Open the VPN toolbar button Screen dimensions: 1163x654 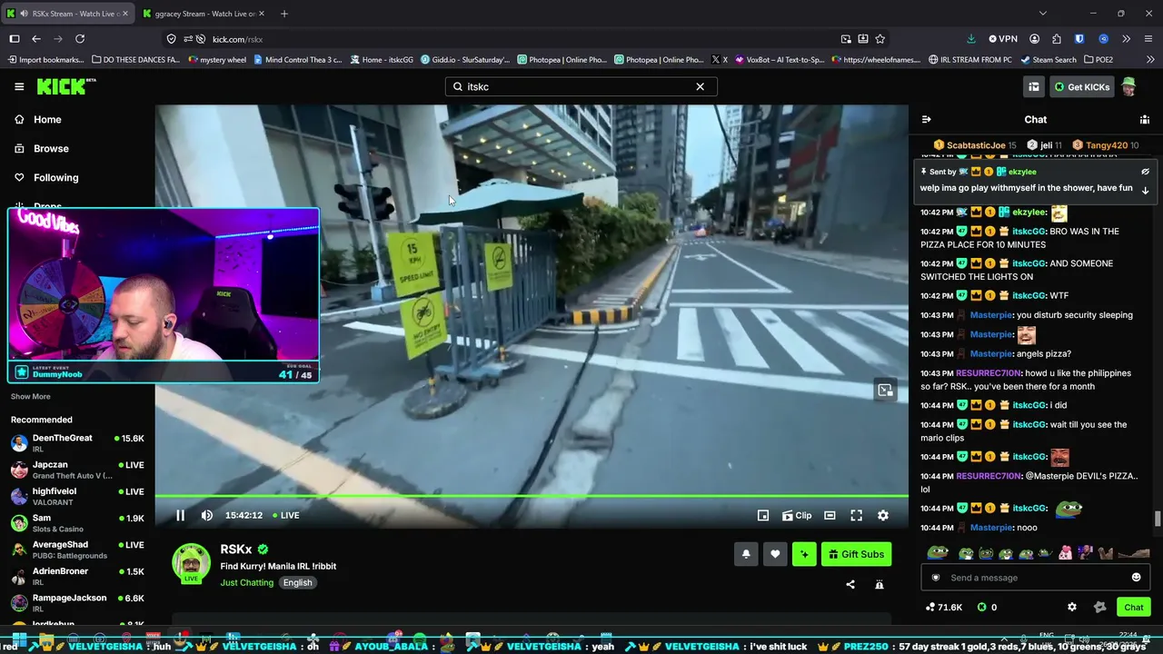pos(1003,39)
